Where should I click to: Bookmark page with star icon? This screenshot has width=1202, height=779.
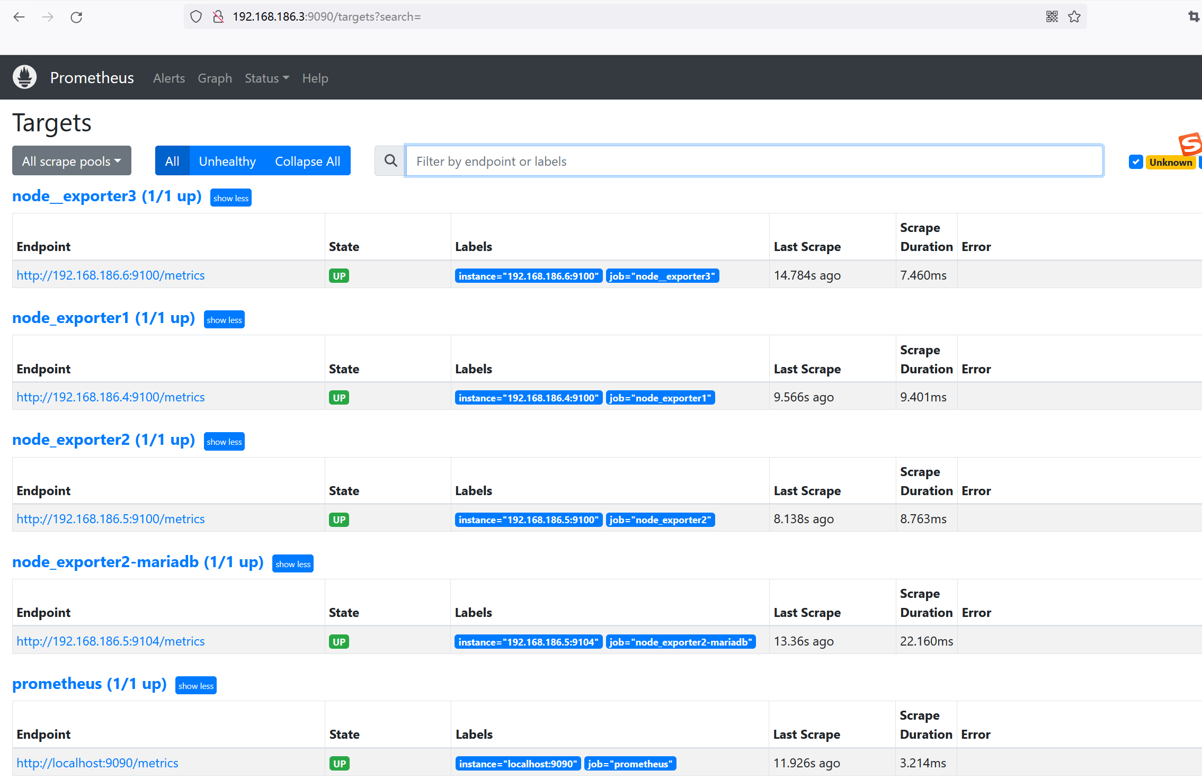click(1074, 17)
